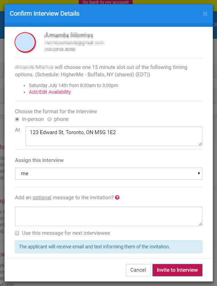Image resolution: width=217 pixels, height=286 pixels.
Task: Click the blue applicant notification banner
Action: pyautogui.click(x=108, y=247)
